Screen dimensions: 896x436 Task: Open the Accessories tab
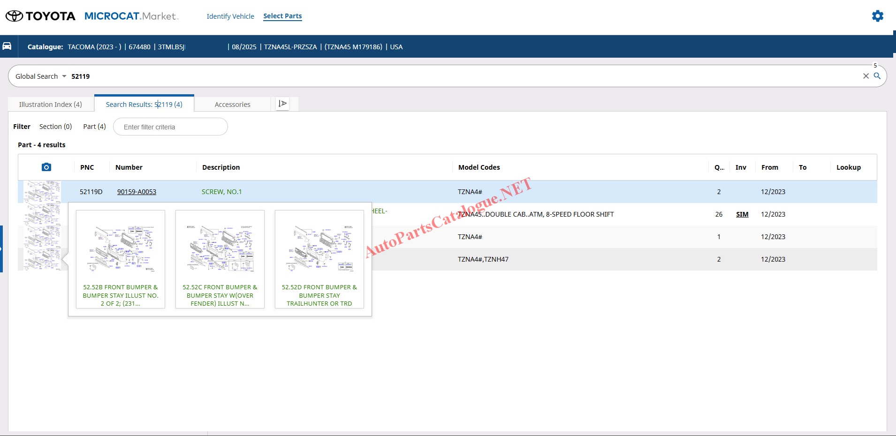tap(232, 105)
